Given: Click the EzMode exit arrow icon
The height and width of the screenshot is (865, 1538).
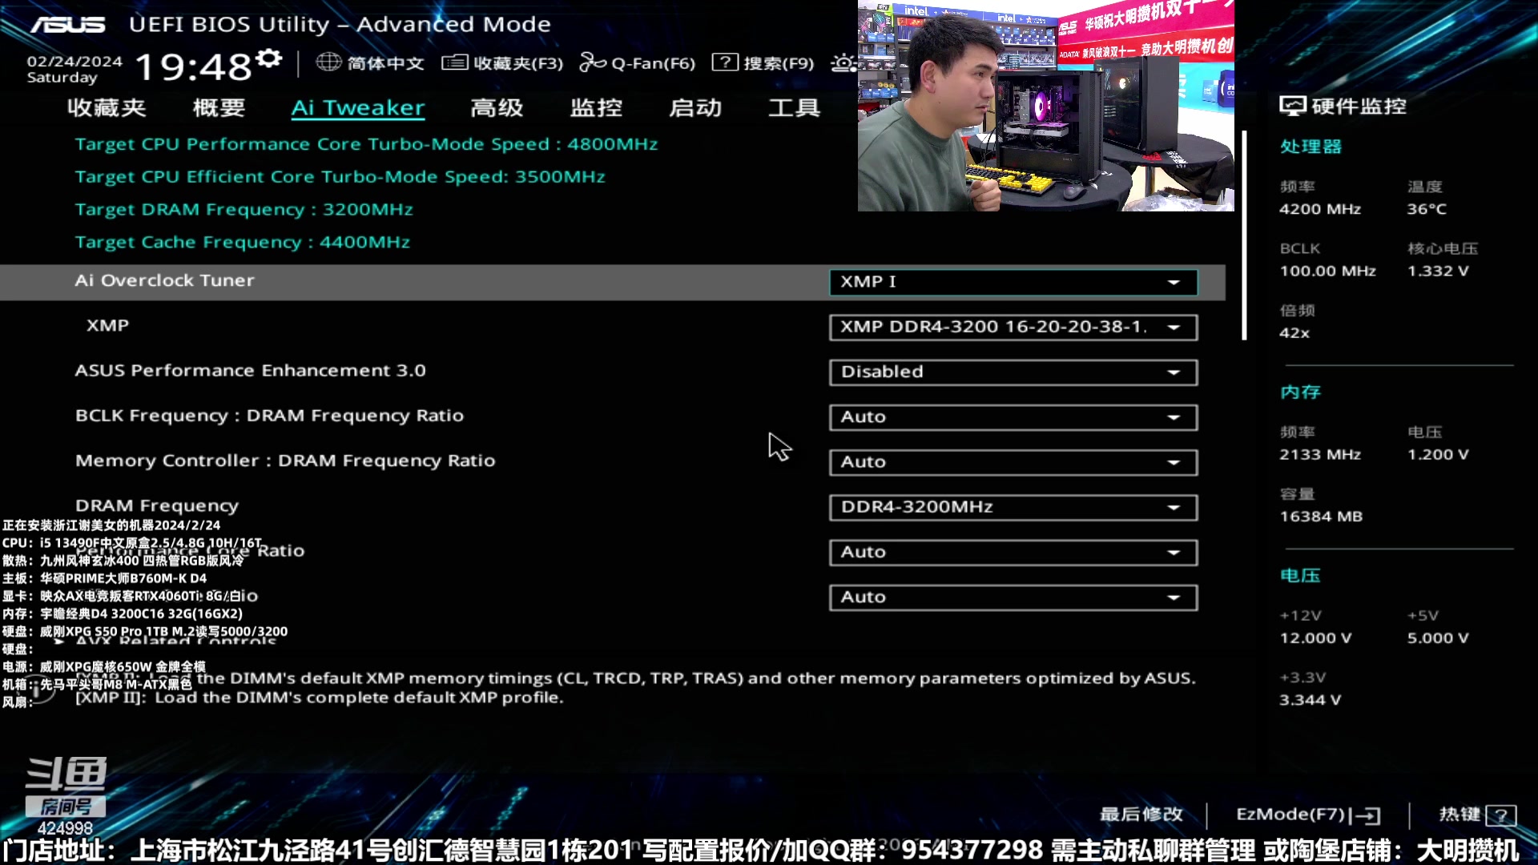Looking at the screenshot, I should (1367, 815).
